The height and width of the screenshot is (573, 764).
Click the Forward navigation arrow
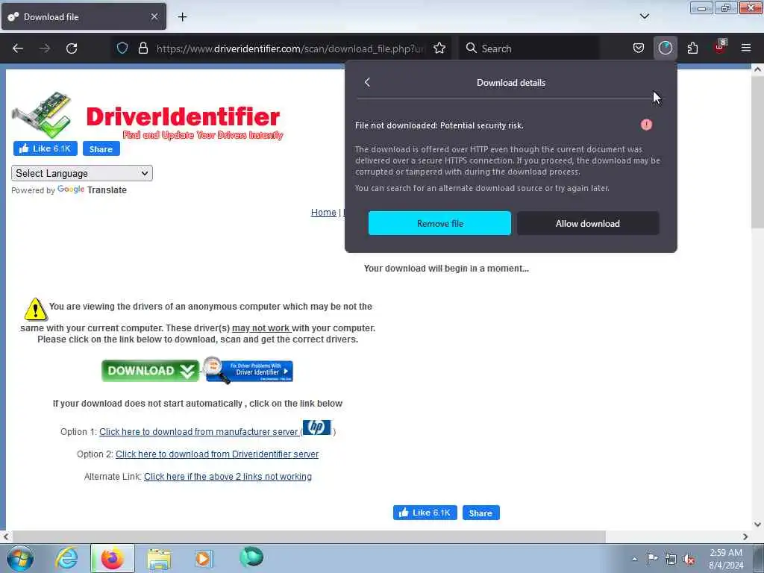pos(45,48)
